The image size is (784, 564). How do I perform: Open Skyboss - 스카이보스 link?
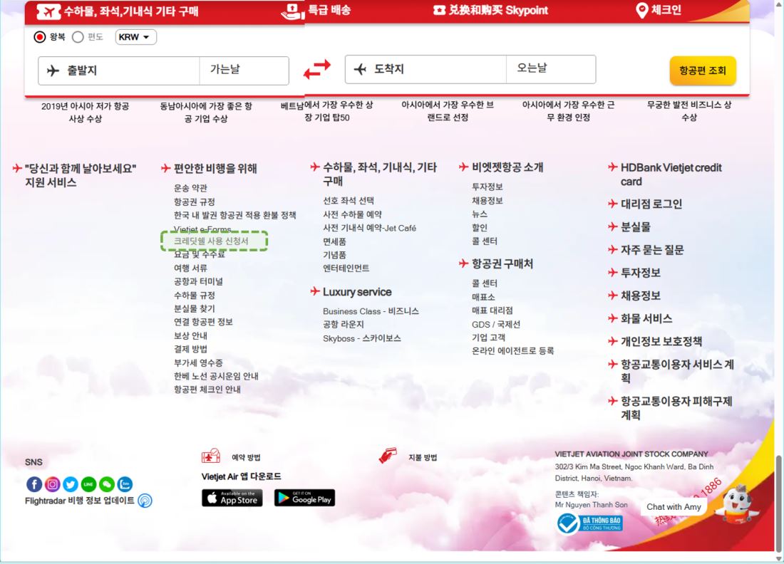(362, 338)
